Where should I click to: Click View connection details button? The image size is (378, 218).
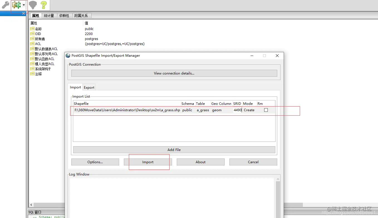[x=174, y=73]
